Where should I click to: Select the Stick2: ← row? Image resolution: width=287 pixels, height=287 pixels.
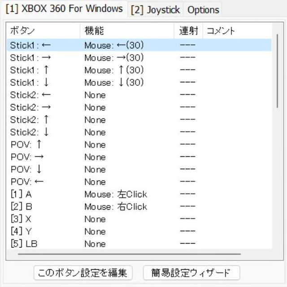click(x=139, y=95)
